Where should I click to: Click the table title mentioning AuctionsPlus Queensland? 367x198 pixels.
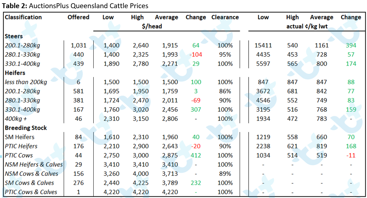click(75, 6)
